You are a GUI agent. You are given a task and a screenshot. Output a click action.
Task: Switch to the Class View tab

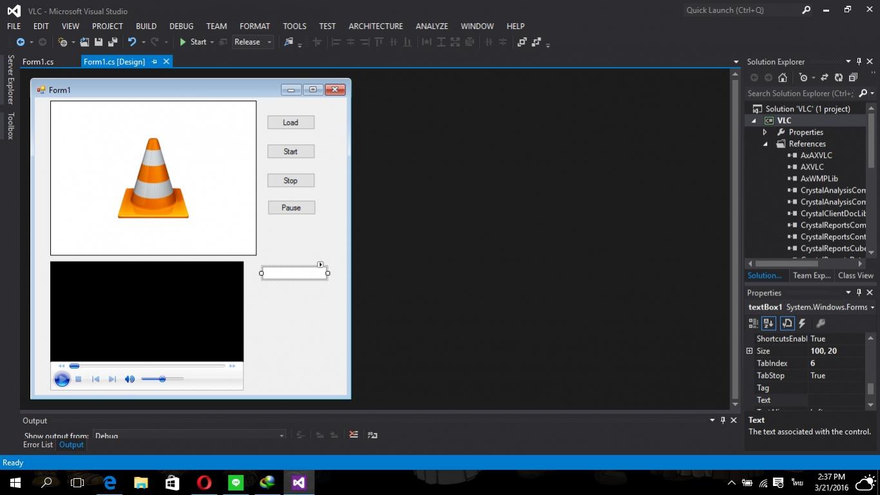click(856, 275)
